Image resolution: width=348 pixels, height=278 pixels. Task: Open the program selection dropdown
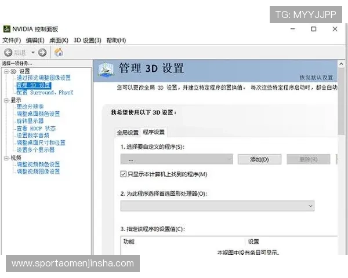177,159
